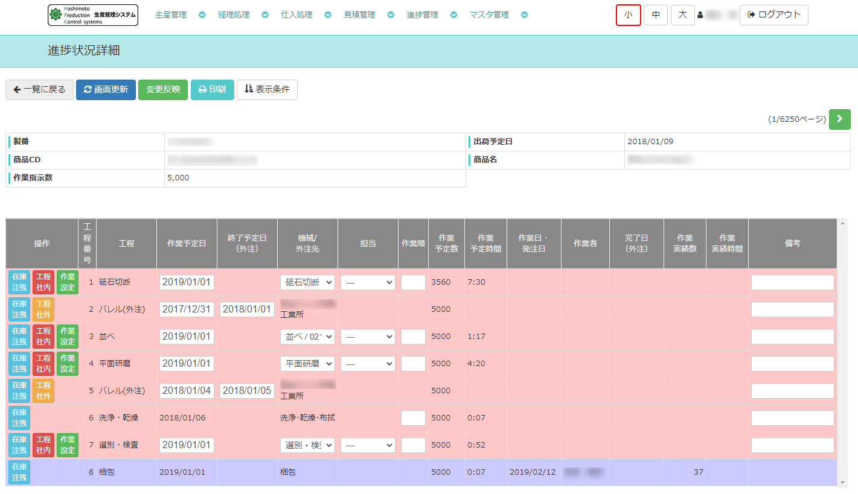The height and width of the screenshot is (494, 858).
Task: Click the 在庫注残 button for process 8 梱包
Action: (x=19, y=472)
